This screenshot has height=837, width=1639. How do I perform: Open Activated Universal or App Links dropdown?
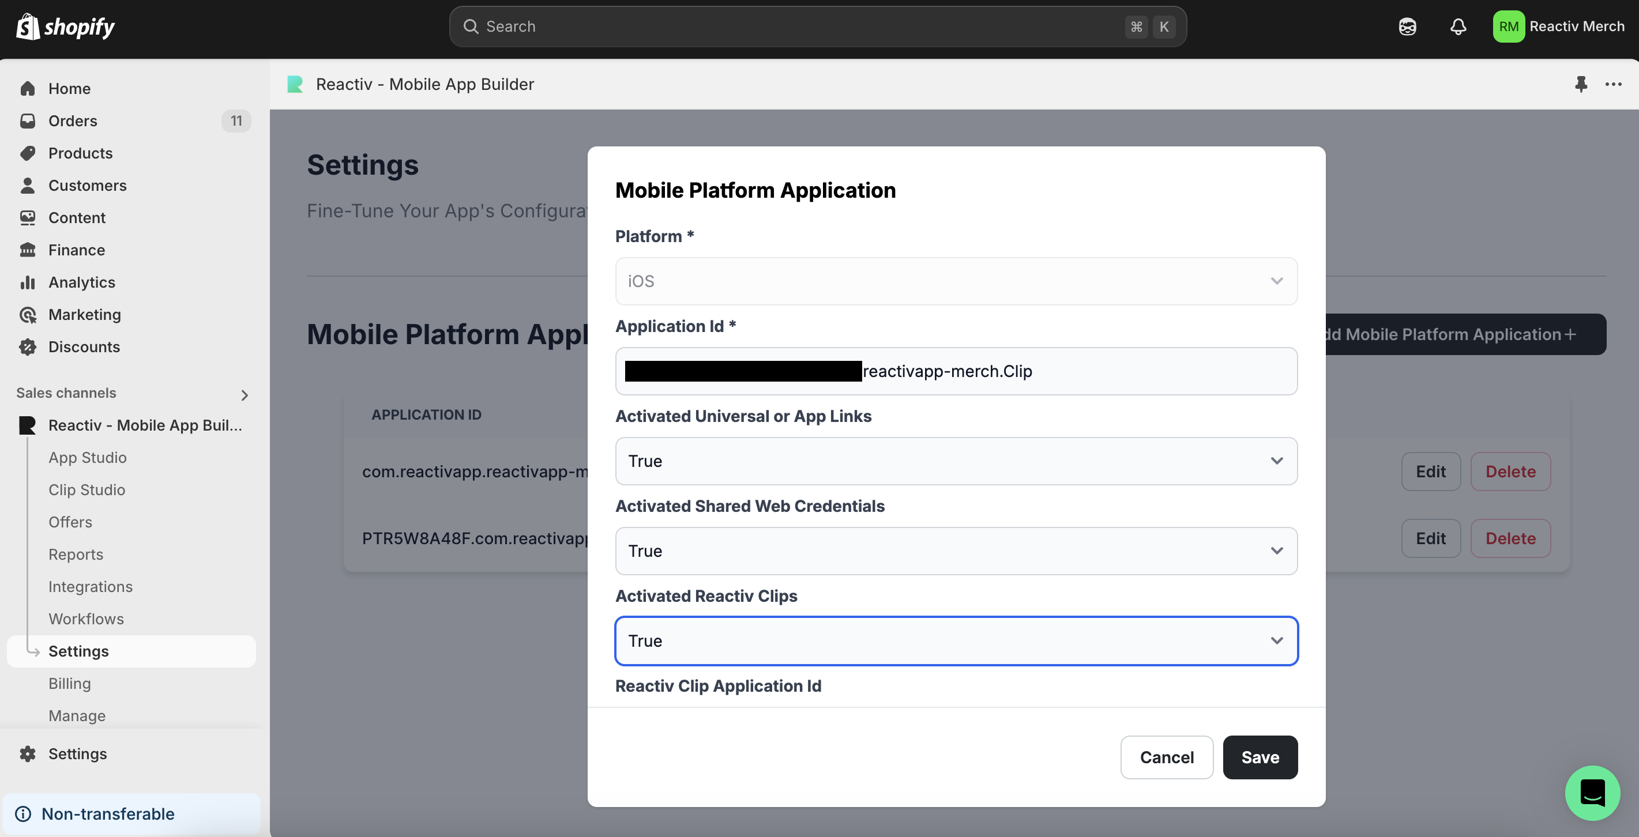click(956, 461)
